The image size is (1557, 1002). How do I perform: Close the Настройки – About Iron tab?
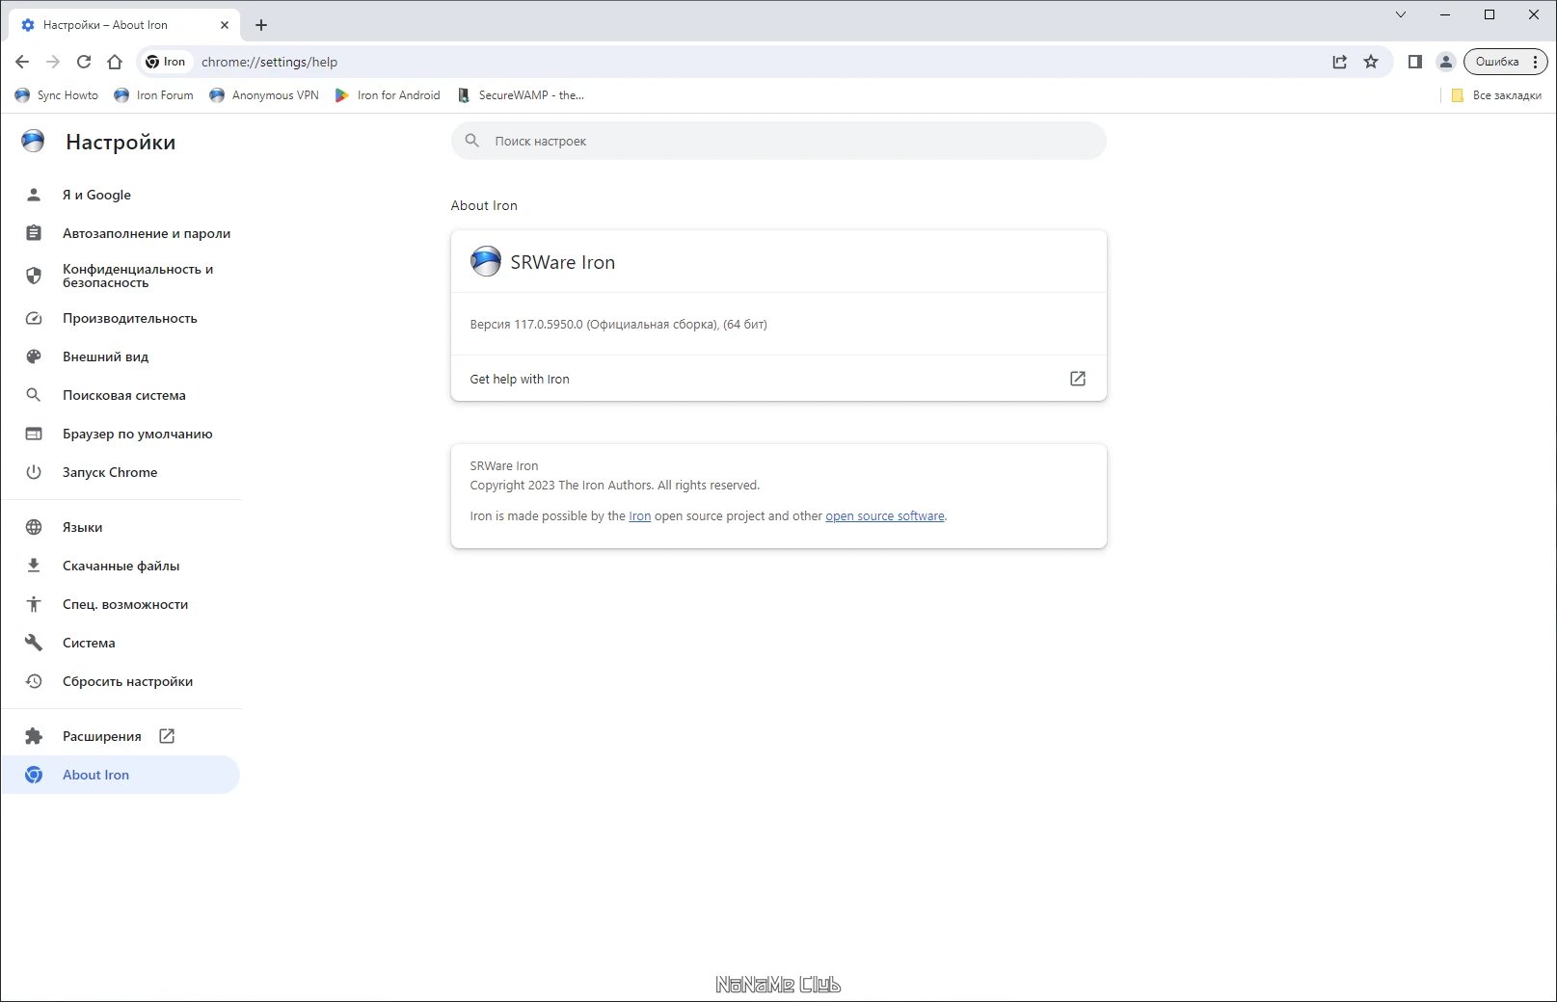(225, 25)
